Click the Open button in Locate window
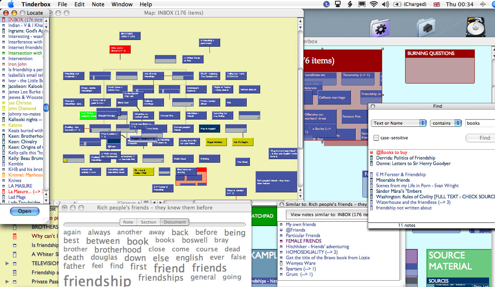The width and height of the screenshot is (495, 287). tap(25, 211)
